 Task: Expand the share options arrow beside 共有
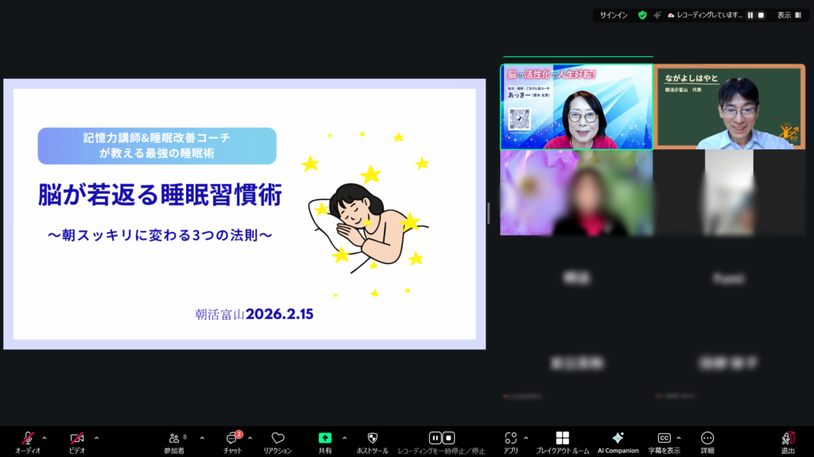tap(344, 438)
